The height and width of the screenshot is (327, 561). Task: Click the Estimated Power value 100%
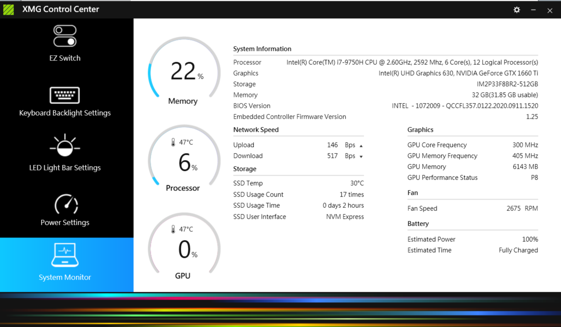pos(530,239)
